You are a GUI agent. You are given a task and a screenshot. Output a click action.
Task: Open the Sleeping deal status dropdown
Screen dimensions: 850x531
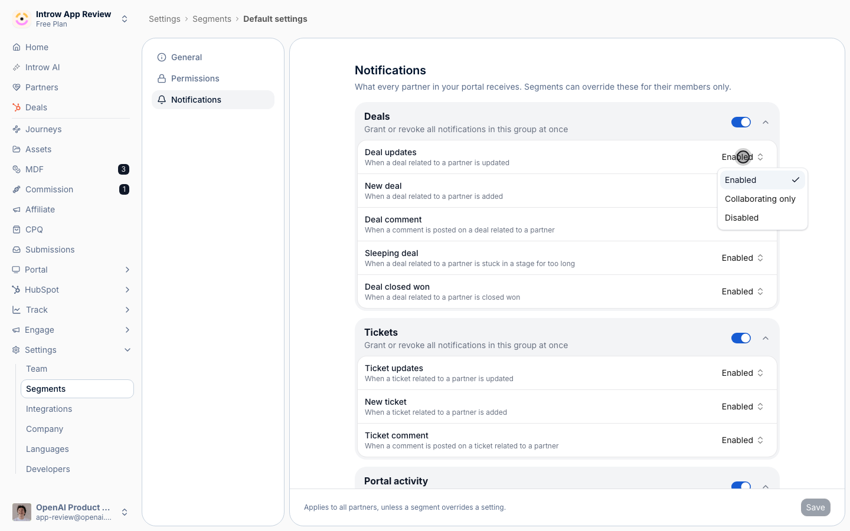[743, 258]
